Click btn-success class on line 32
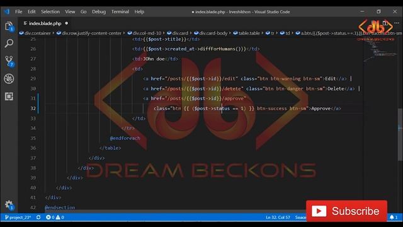 (x=272, y=108)
